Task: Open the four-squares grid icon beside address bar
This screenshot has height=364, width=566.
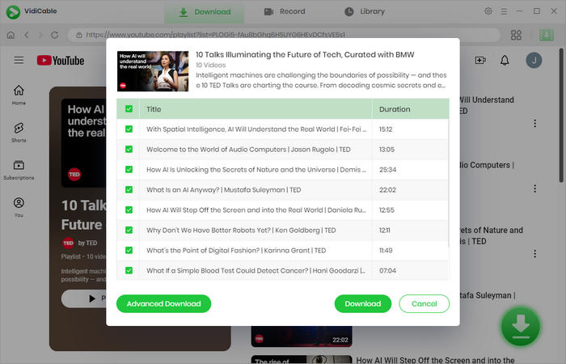Action: pos(516,35)
